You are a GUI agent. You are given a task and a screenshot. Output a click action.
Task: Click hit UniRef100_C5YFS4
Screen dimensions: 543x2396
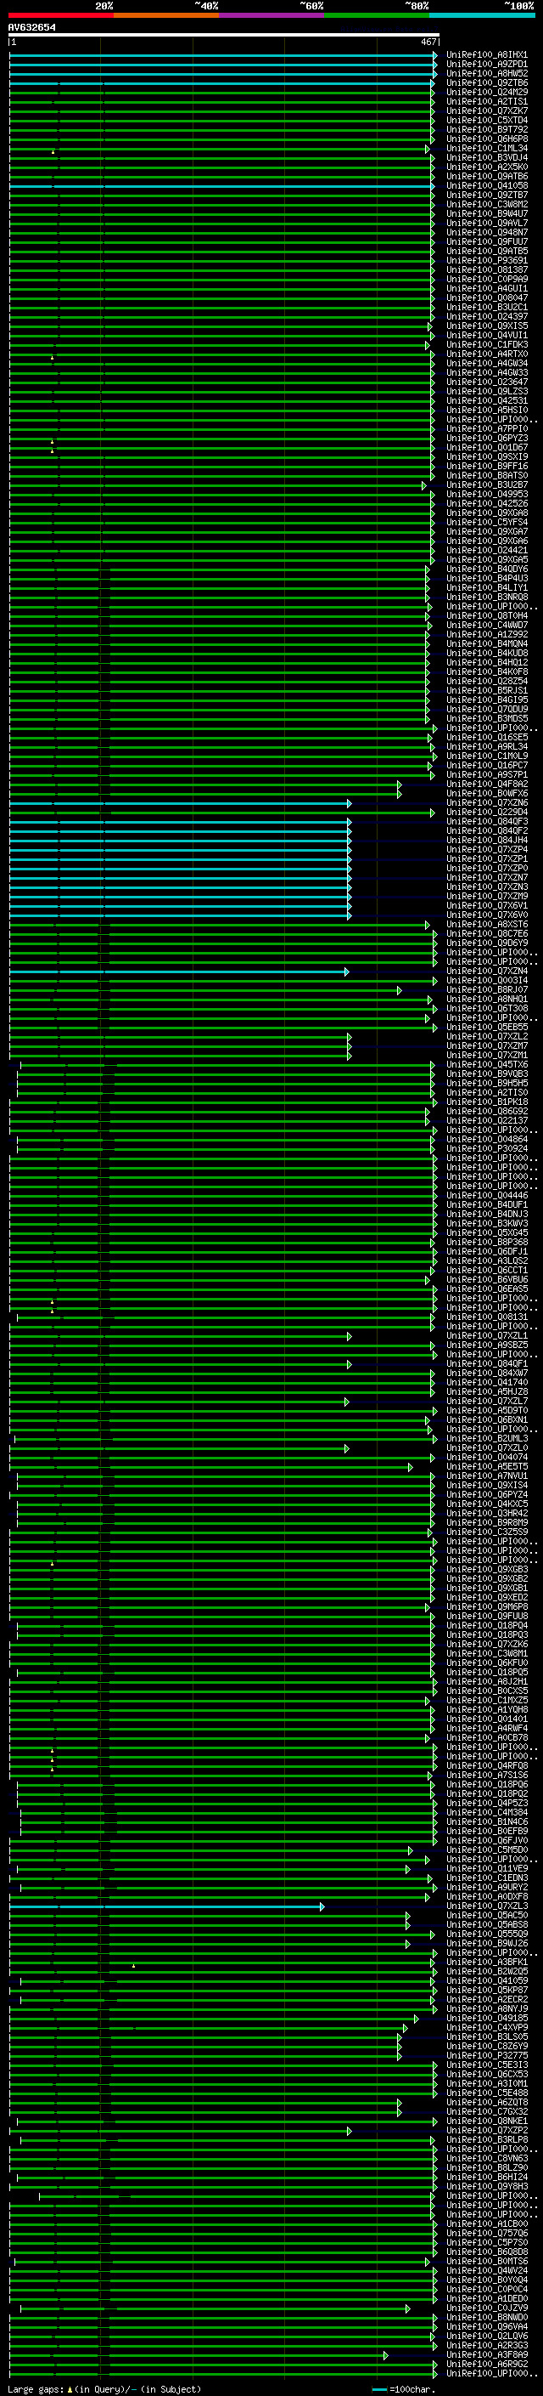[486, 522]
